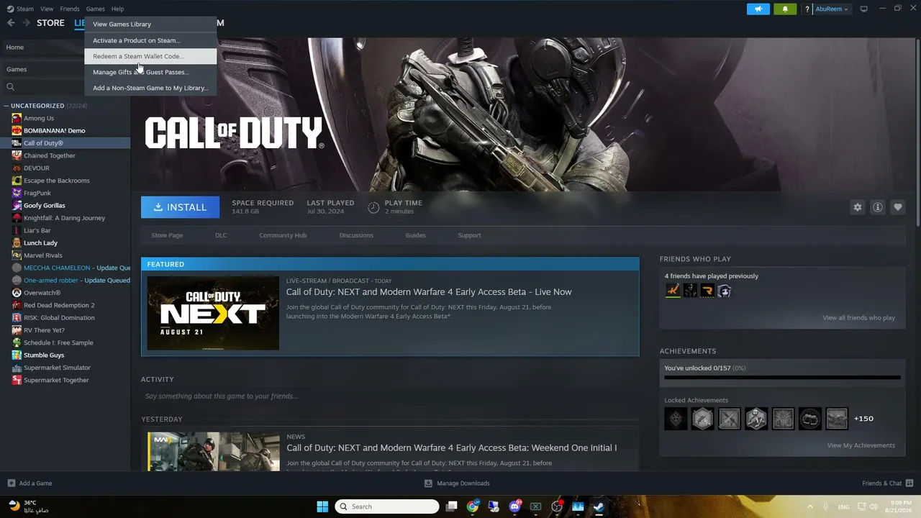Open the DLC tab
This screenshot has height=518, width=921.
click(x=221, y=235)
